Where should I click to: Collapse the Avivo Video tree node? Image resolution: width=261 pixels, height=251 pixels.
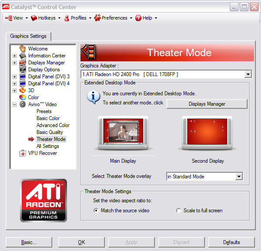(x=15, y=104)
